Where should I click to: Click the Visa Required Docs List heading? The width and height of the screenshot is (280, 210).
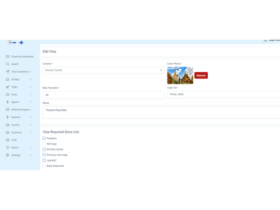pos(61,132)
